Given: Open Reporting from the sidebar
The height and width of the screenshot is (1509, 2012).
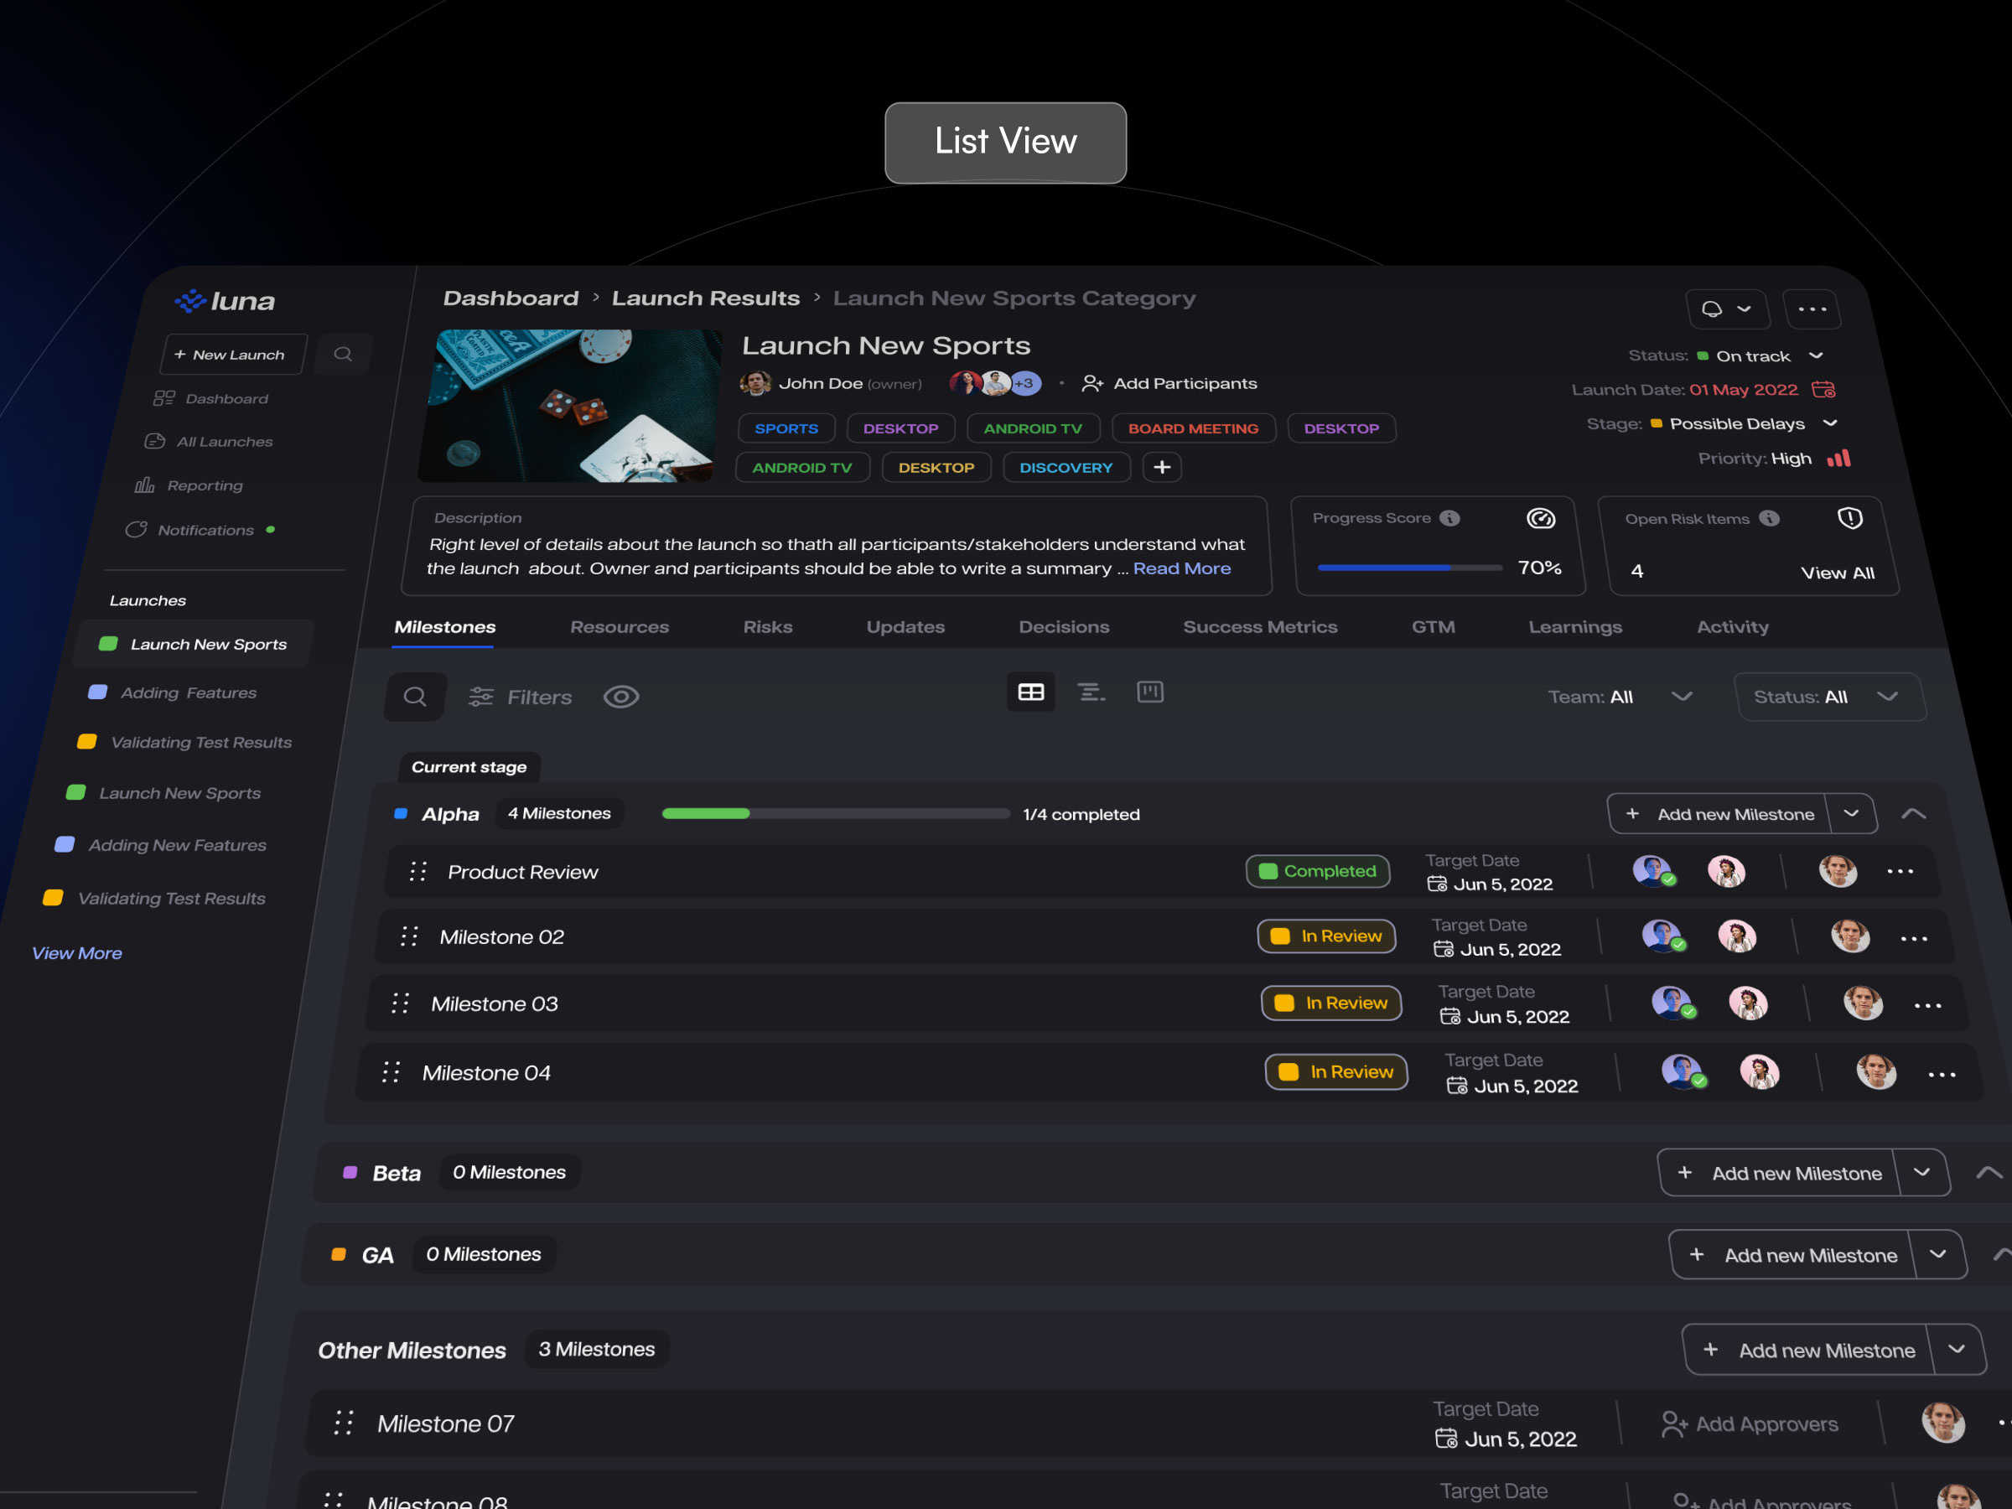Looking at the screenshot, I should 206,485.
